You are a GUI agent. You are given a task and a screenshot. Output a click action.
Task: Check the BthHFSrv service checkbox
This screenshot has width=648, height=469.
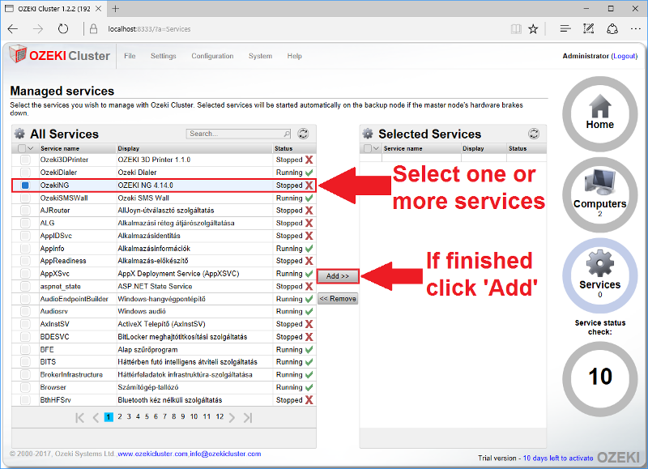pos(25,400)
